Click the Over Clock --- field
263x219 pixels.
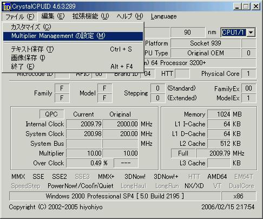[126, 163]
